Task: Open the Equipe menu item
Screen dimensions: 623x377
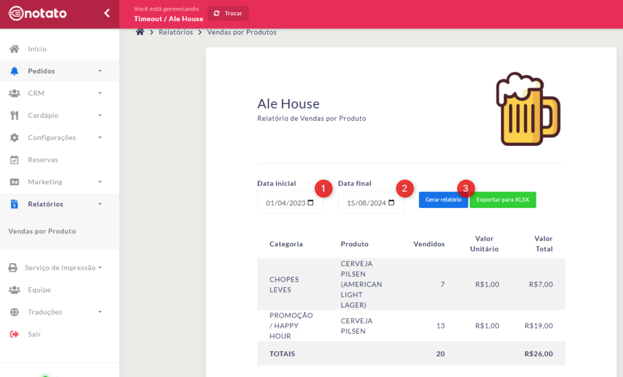Action: point(39,290)
